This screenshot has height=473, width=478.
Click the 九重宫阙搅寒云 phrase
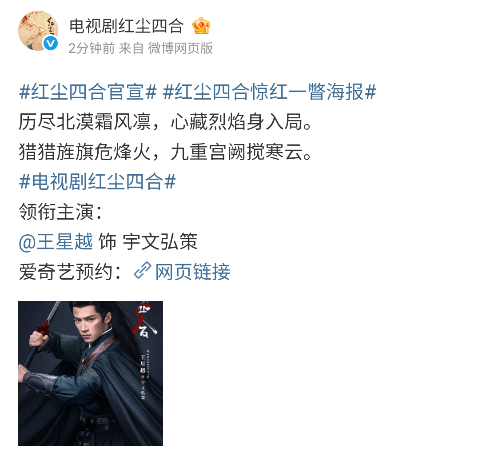coord(237,152)
